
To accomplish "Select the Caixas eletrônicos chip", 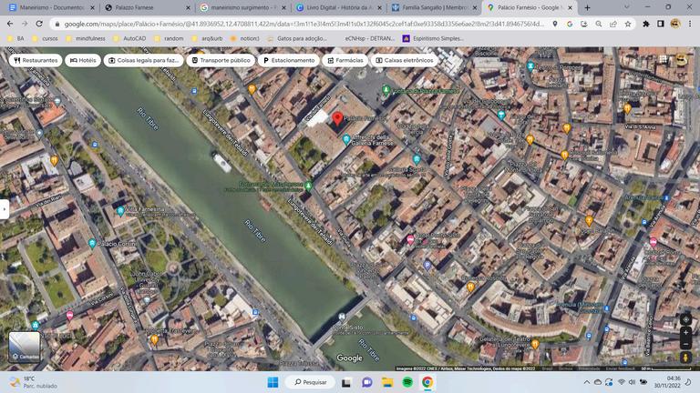I will pyautogui.click(x=405, y=60).
